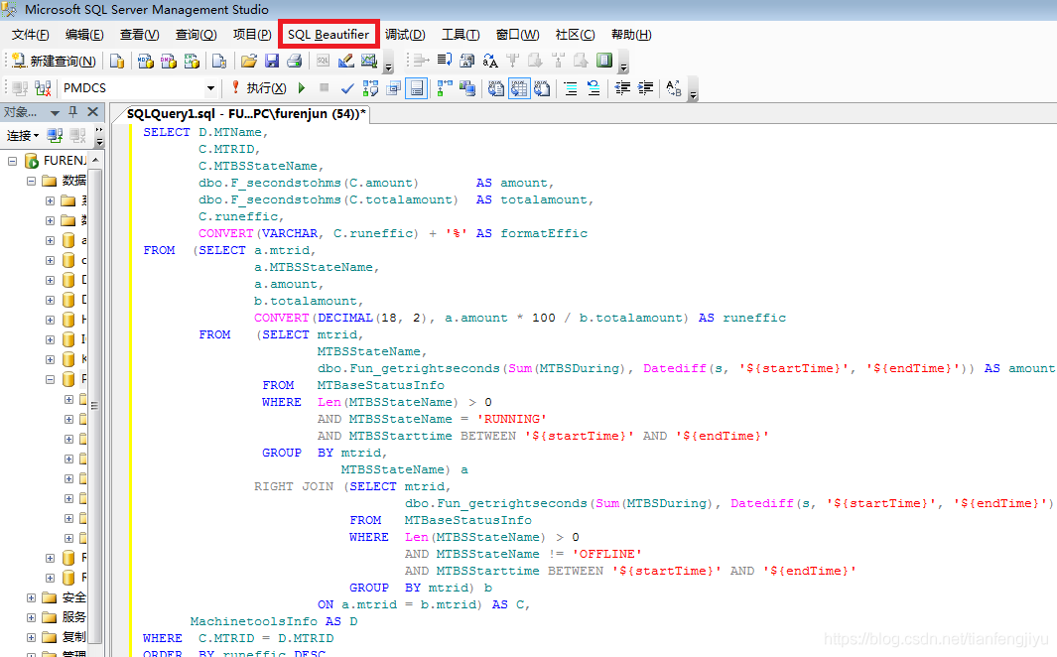Collapse the 数据 (Databases) folder node
Viewport: 1057px width, 657px height.
coord(31,181)
